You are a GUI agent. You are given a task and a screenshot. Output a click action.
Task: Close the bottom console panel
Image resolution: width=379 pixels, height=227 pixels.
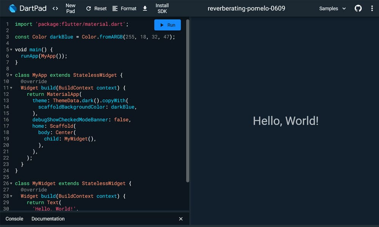[x=181, y=219]
